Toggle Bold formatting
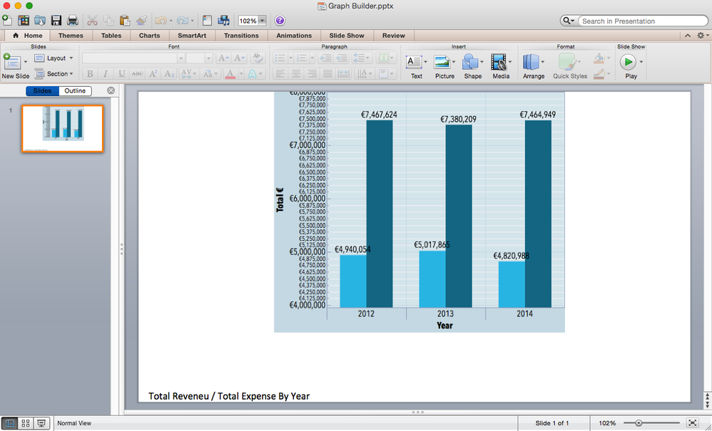The image size is (712, 431). (90, 74)
